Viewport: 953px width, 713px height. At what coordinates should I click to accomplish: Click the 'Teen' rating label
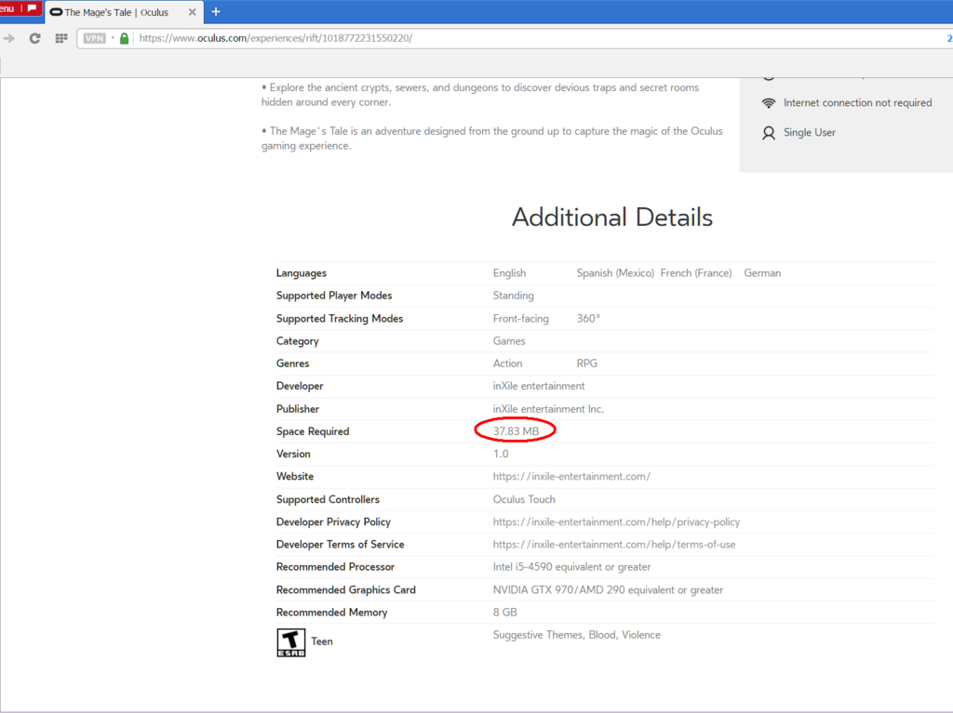pyautogui.click(x=321, y=642)
